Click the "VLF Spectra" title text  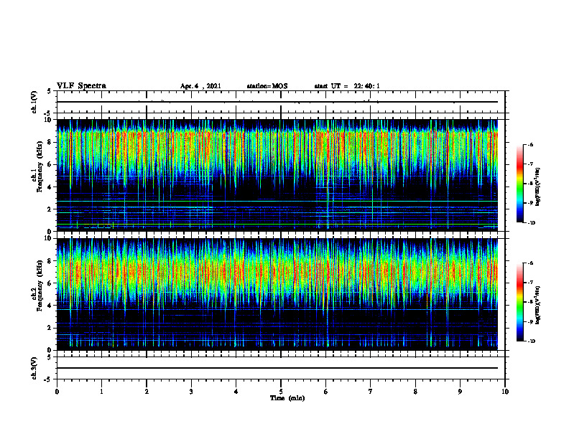click(x=81, y=86)
